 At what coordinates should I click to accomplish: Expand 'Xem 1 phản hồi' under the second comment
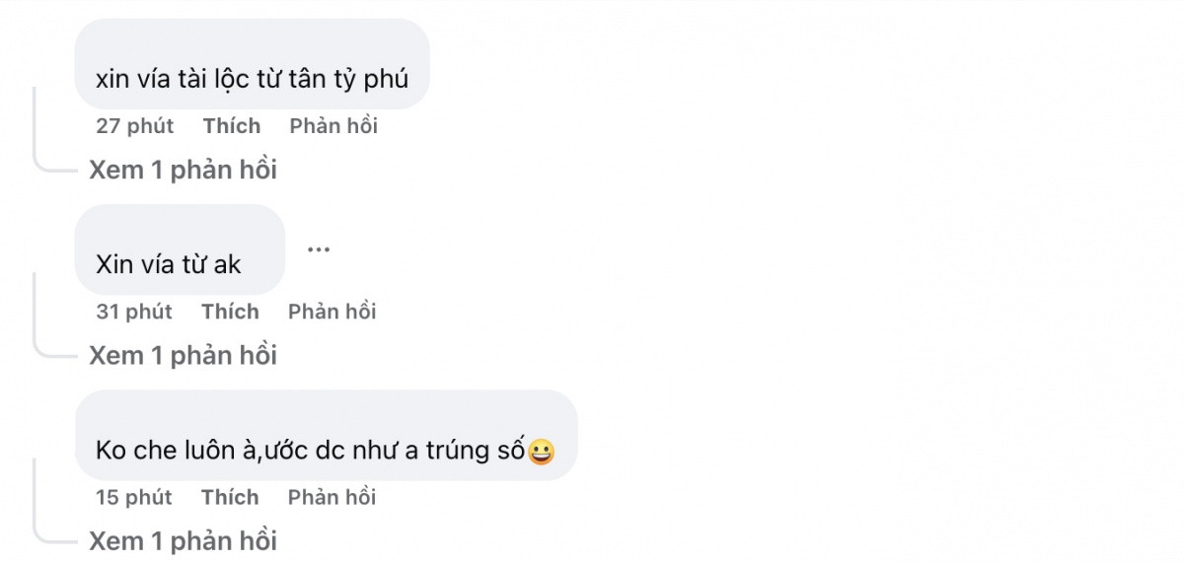point(183,355)
